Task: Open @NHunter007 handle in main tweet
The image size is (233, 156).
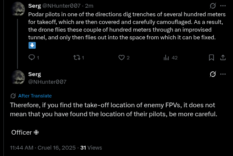Action: click(x=47, y=82)
